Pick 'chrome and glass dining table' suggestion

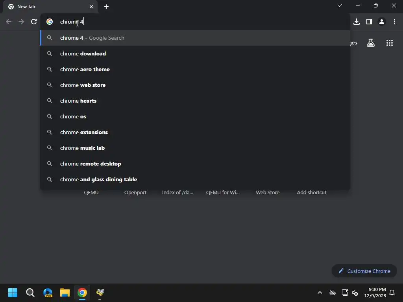[x=195, y=179]
